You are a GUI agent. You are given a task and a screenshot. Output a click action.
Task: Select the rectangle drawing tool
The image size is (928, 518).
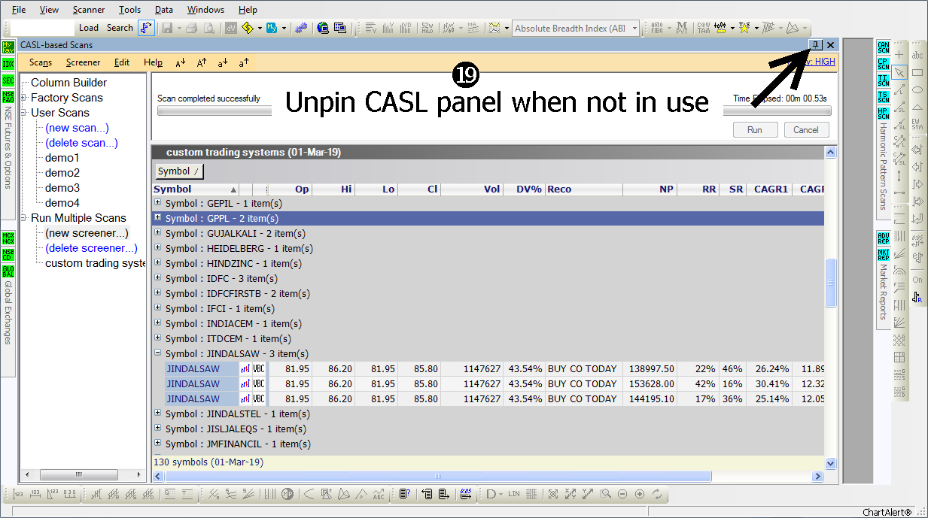click(917, 72)
